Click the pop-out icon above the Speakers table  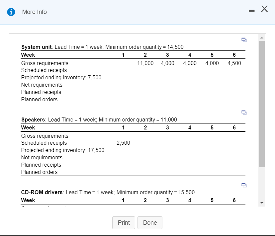coord(244,112)
